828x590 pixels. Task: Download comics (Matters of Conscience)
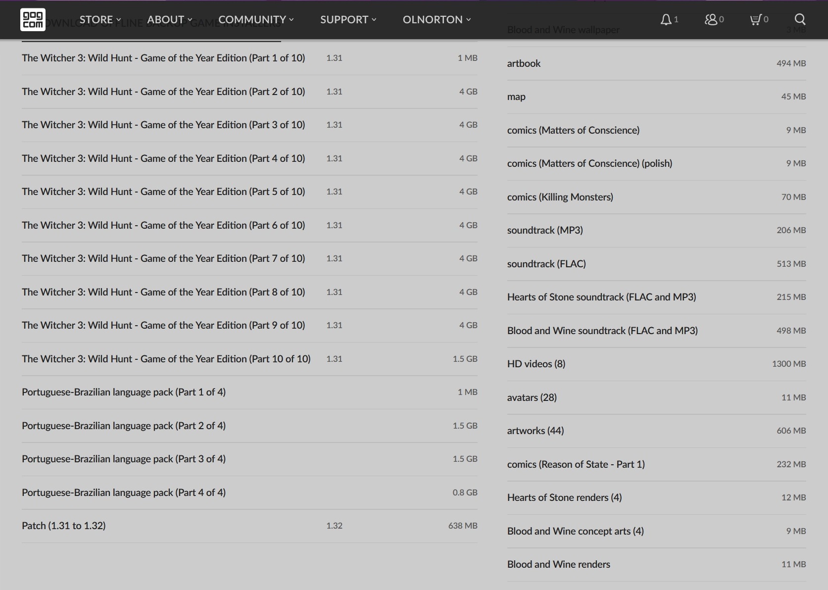point(656,130)
